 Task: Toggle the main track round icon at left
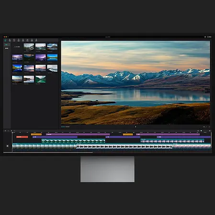tap(8, 146)
